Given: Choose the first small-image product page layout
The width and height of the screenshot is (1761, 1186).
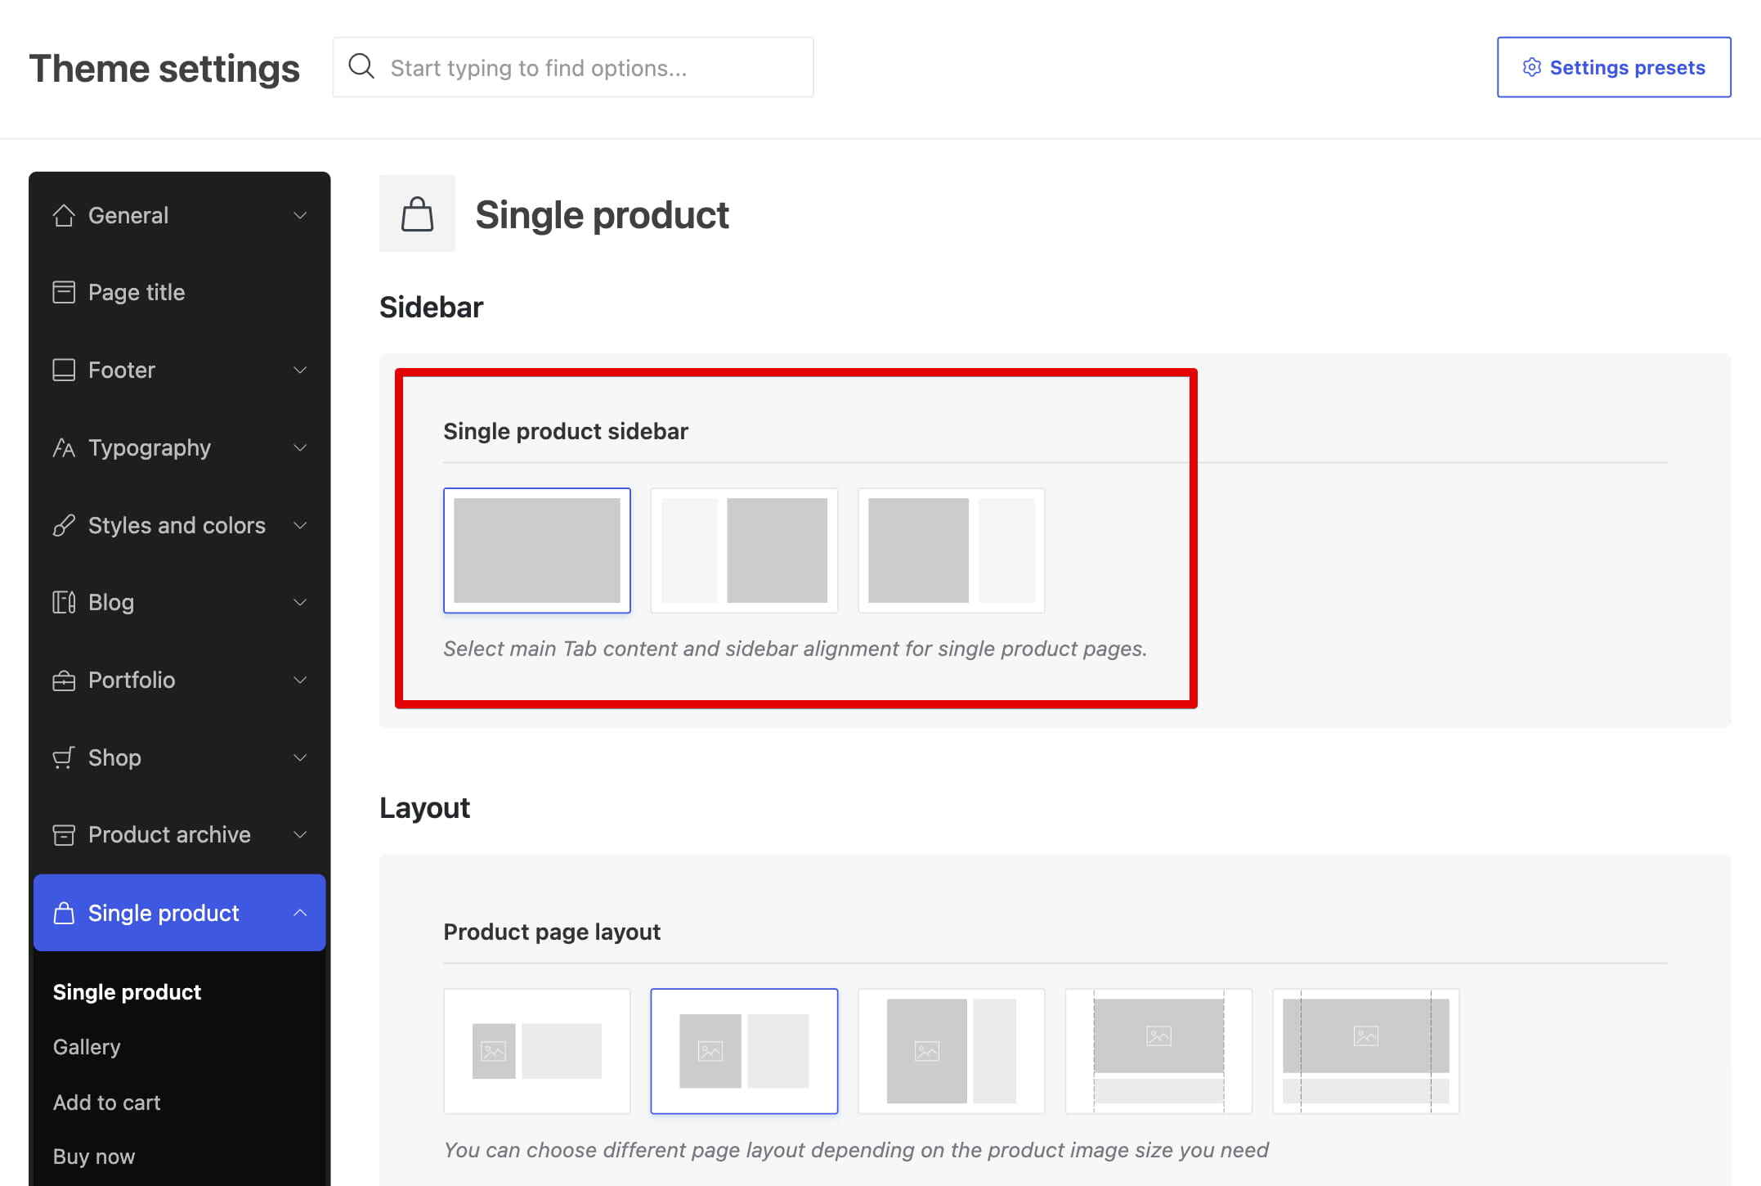Looking at the screenshot, I should 537,1051.
